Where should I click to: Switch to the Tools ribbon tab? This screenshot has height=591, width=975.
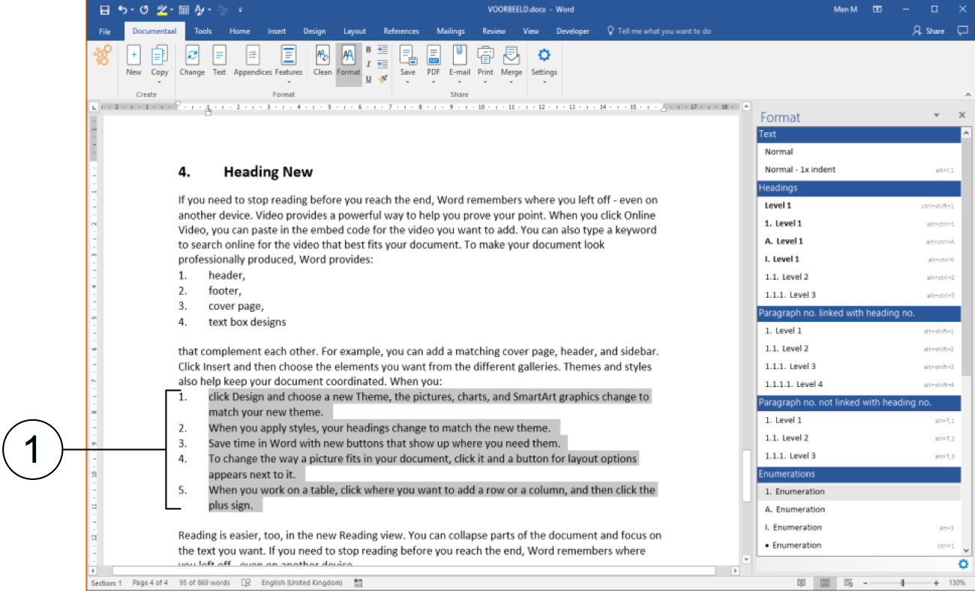[203, 31]
